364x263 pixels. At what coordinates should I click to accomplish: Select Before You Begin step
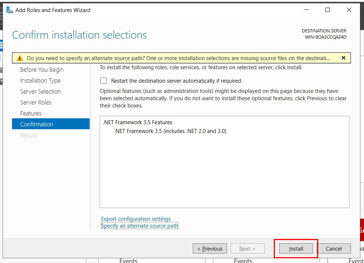coord(42,70)
